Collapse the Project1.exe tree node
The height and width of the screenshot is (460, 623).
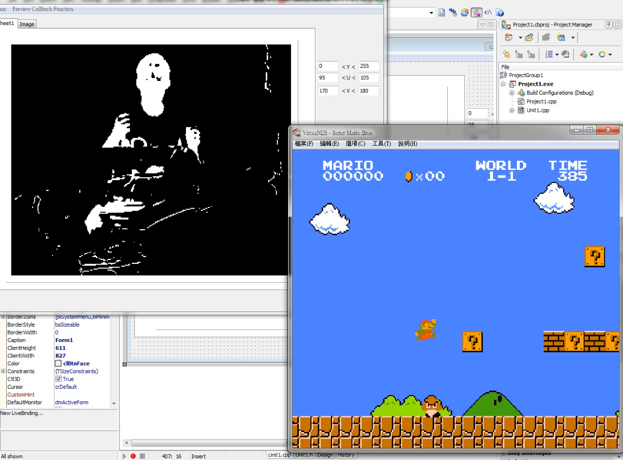503,84
